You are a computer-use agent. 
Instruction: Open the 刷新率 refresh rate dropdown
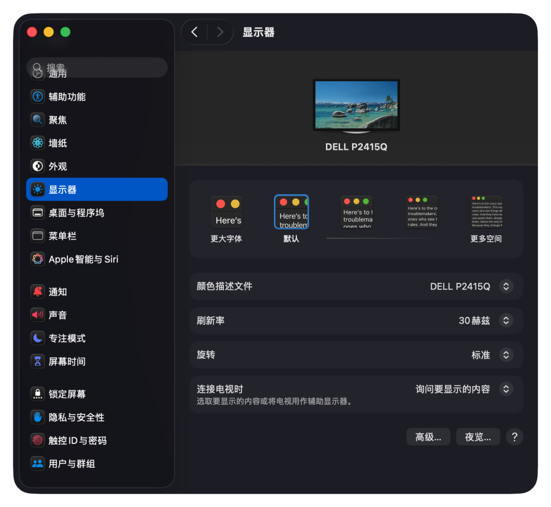coord(506,321)
